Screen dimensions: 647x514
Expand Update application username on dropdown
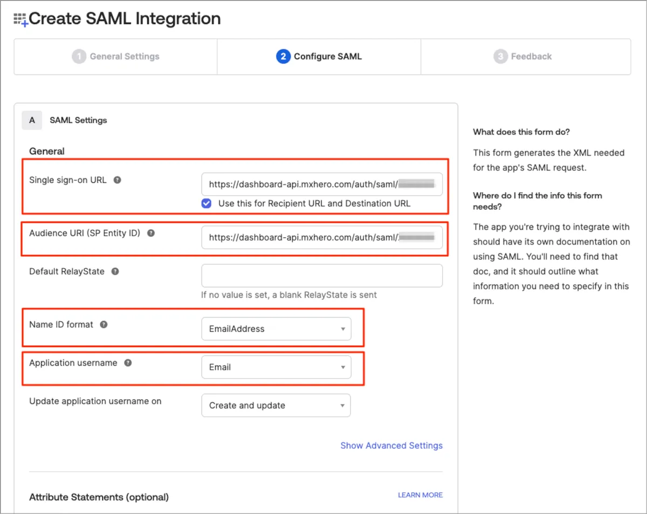point(276,406)
